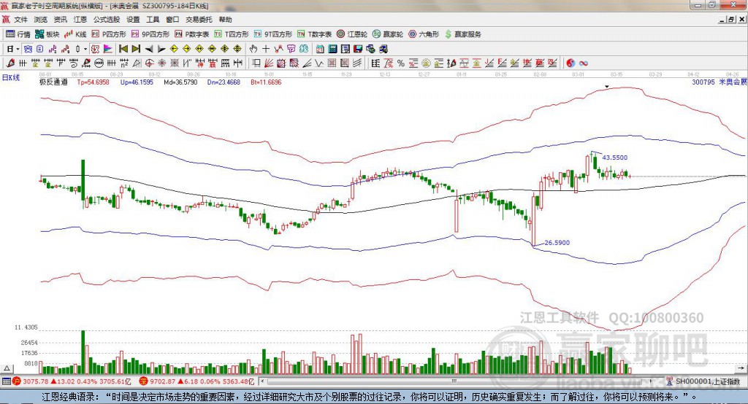The width and height of the screenshot is (748, 404).
Task: Expand the volume panel triangle at bottom-left
Action: click(x=7, y=368)
